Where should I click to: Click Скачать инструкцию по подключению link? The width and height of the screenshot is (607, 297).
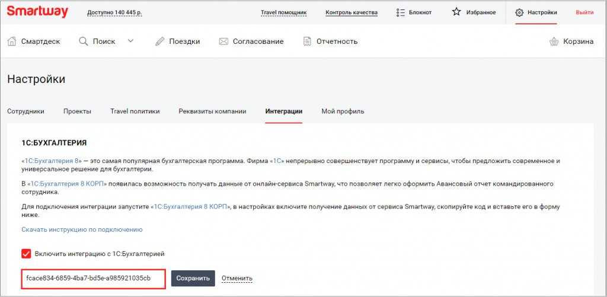[82, 229]
